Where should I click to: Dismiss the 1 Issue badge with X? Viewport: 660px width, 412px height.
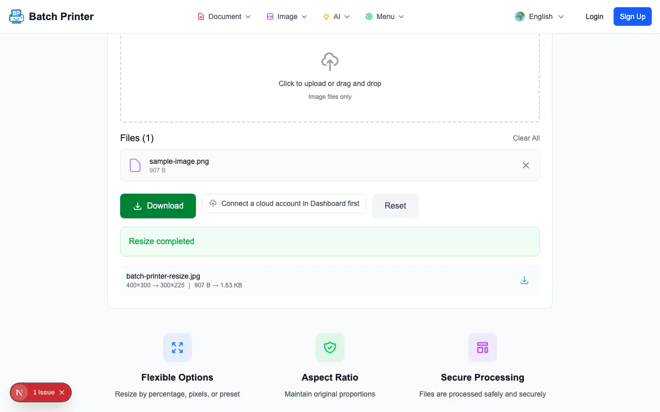[x=62, y=392]
